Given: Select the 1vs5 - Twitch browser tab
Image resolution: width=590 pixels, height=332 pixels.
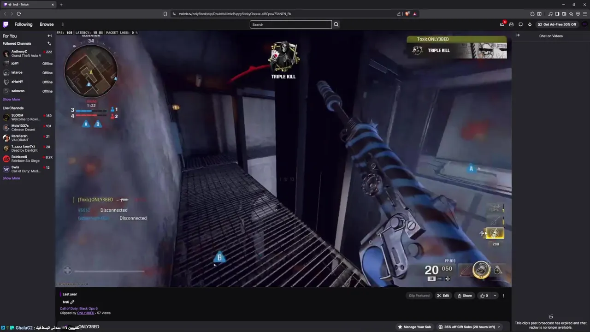Looking at the screenshot, I should pos(29,5).
